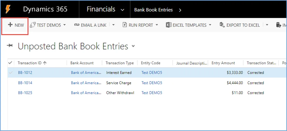Select the Other Withdrawl cell
Screen dimensions: 287x131
click(120, 93)
